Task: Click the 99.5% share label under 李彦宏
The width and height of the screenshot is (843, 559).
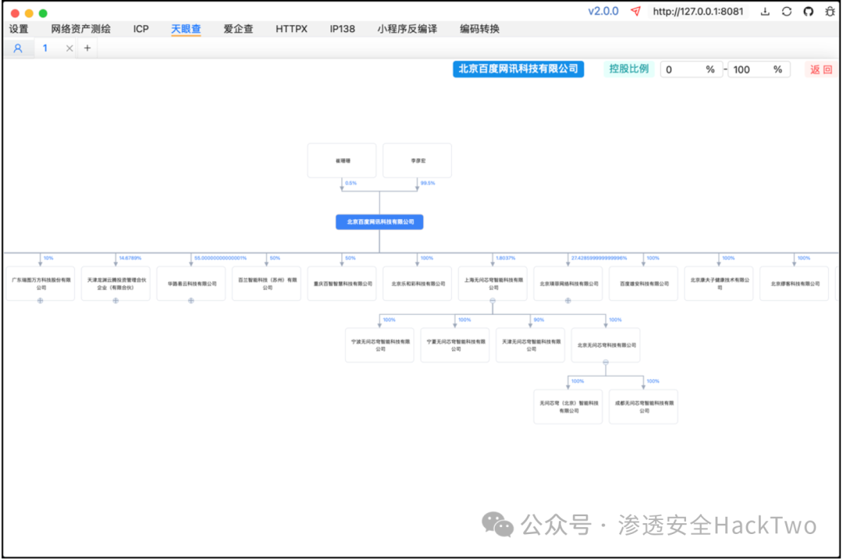Action: [428, 183]
